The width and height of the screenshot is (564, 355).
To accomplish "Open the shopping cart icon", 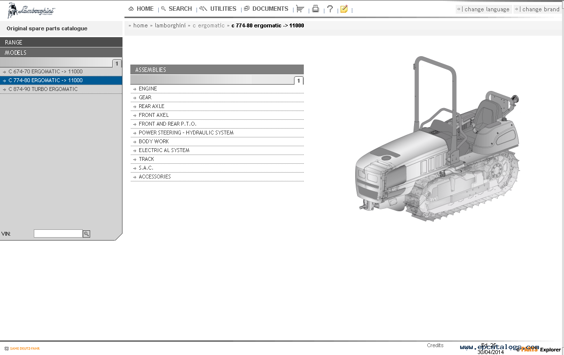I will click(300, 9).
